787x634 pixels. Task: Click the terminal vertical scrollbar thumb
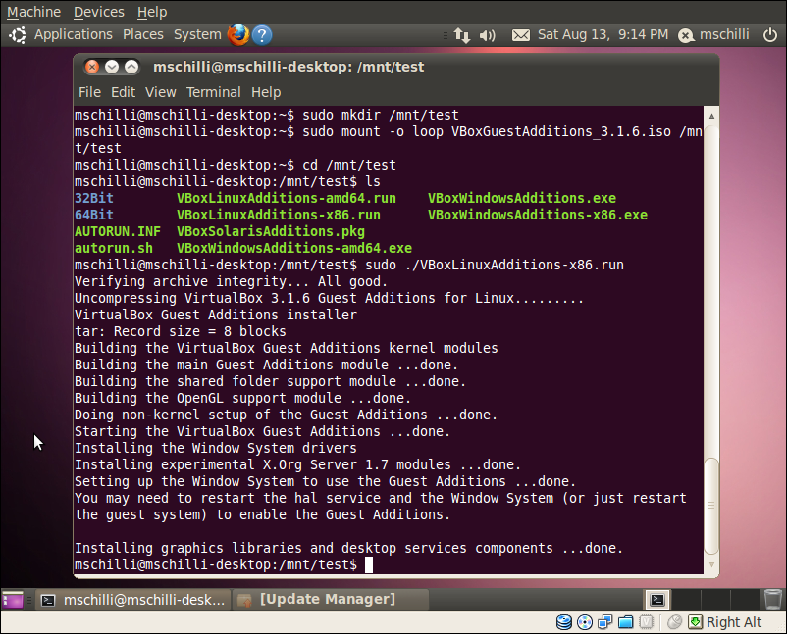[x=711, y=506]
